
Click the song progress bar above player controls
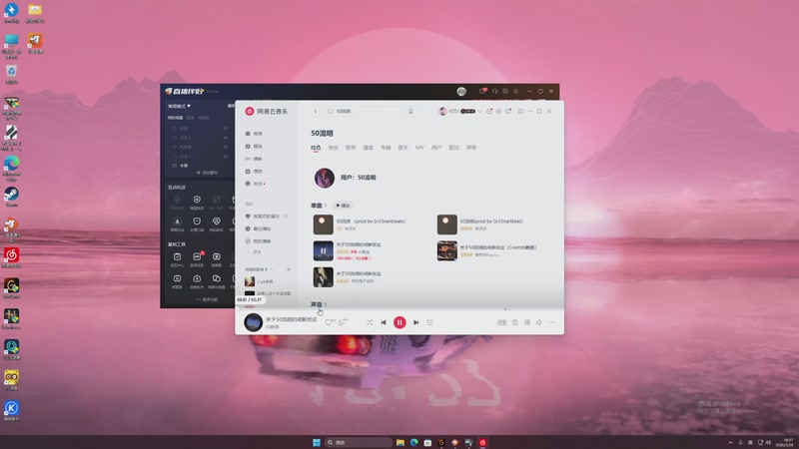399,309
